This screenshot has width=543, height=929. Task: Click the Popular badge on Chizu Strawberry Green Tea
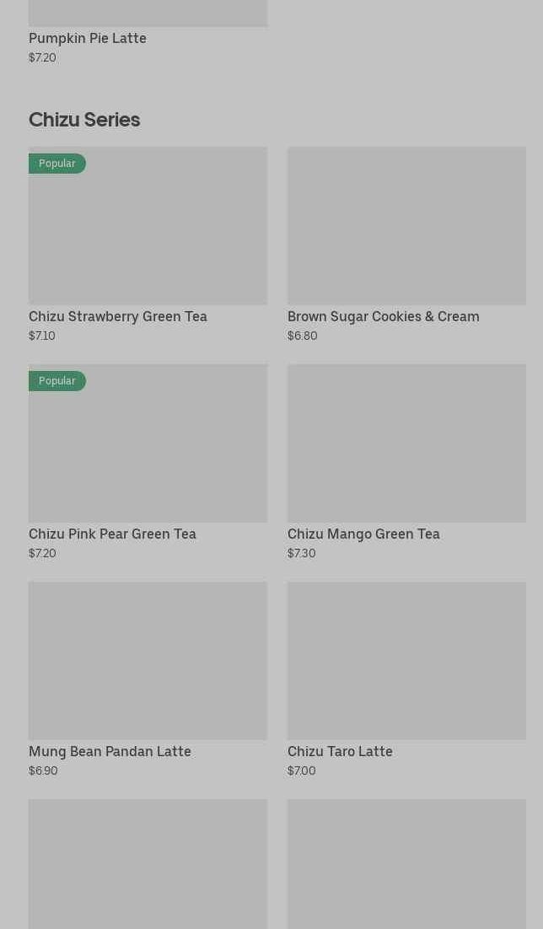[56, 164]
